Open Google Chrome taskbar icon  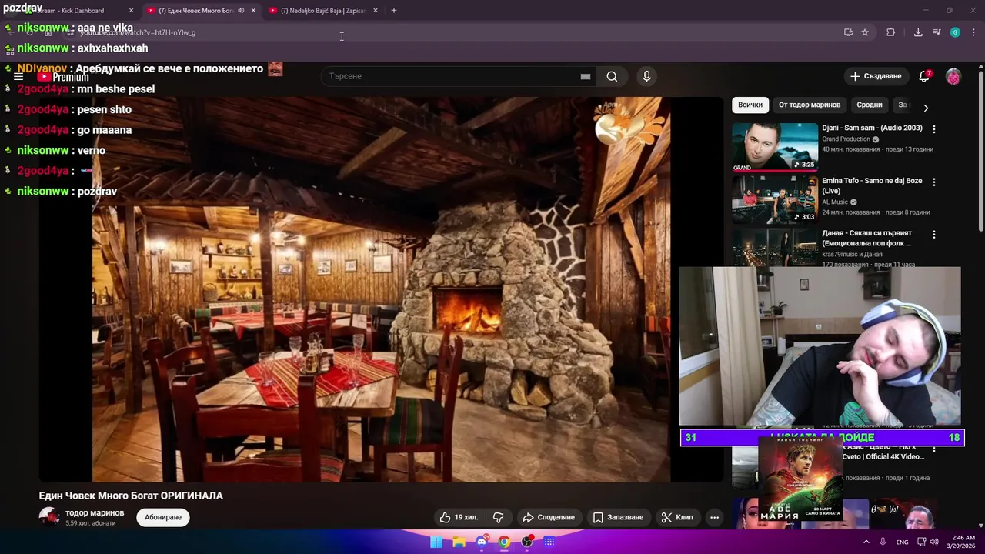coord(504,542)
